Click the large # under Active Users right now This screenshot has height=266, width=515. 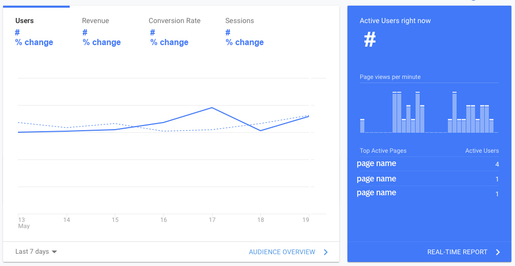click(369, 40)
